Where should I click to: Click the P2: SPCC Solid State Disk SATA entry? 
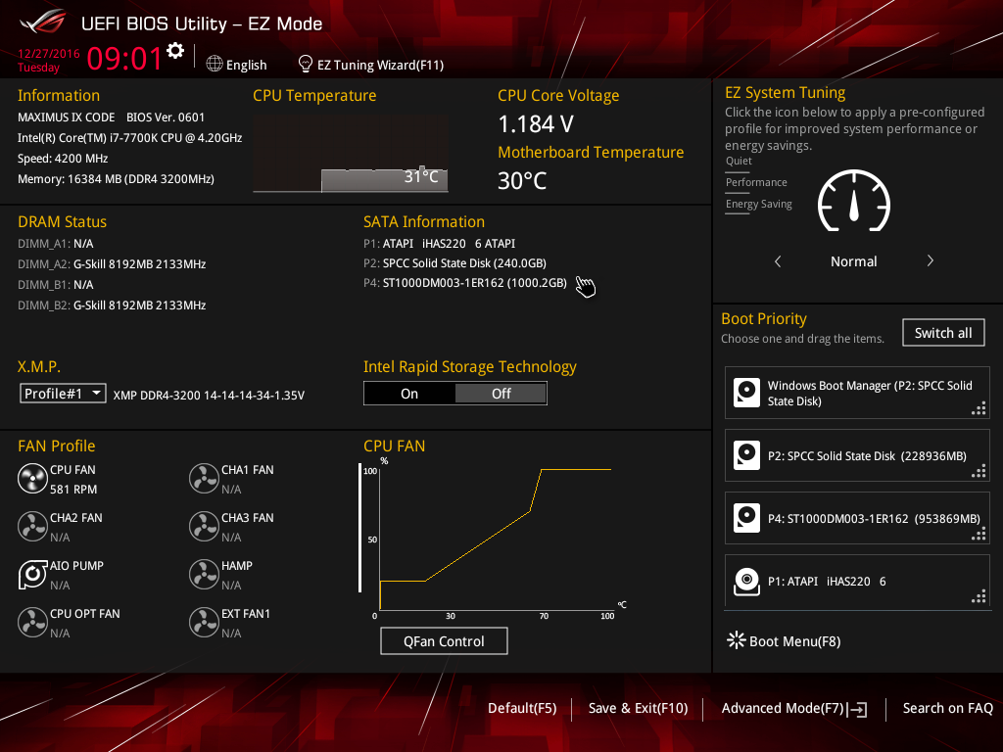tap(454, 262)
